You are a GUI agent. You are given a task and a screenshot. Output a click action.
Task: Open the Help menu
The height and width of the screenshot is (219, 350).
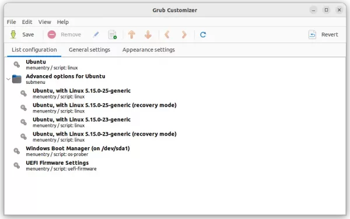coord(63,22)
